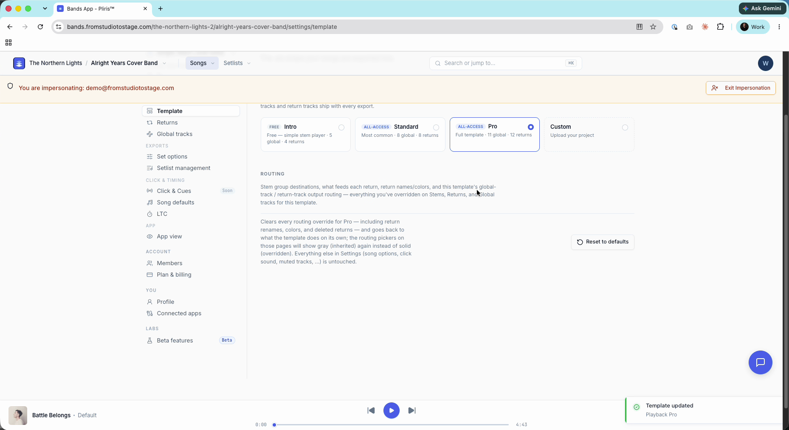
Task: Open Returns settings page
Action: (191, 122)
